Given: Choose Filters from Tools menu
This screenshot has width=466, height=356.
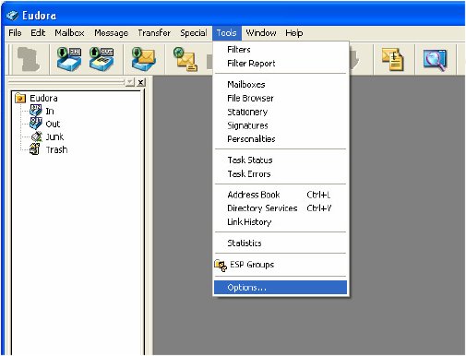Looking at the screenshot, I should pyautogui.click(x=281, y=50).
